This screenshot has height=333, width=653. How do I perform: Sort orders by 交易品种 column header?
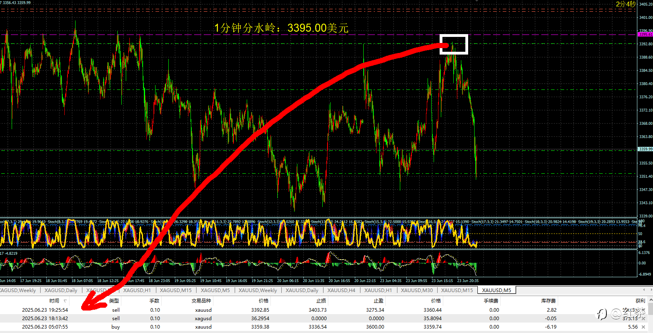[x=201, y=301]
